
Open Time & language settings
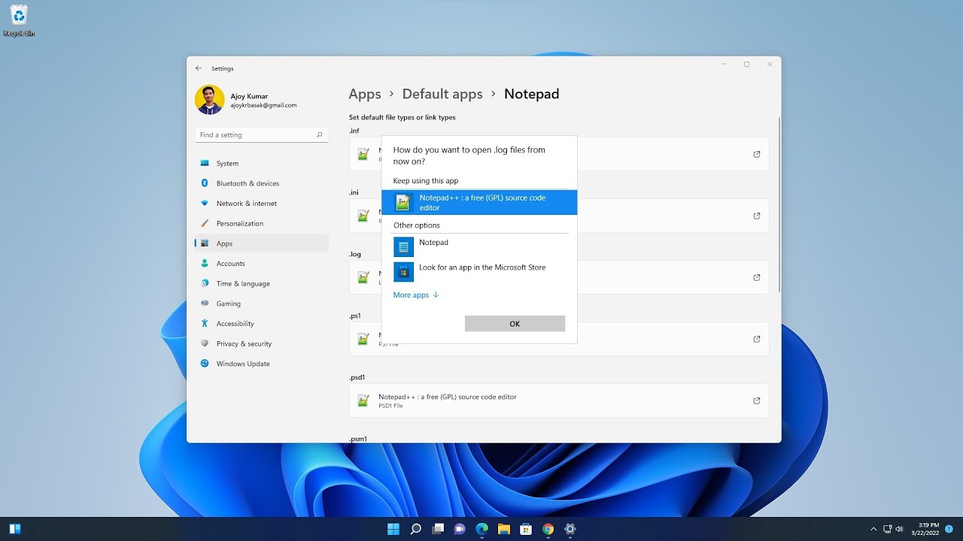(x=261, y=283)
